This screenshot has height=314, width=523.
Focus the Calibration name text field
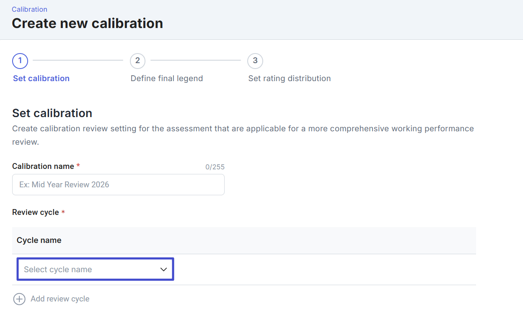coord(118,185)
